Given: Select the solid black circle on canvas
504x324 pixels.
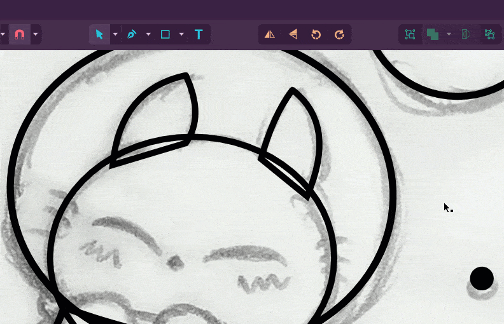Looking at the screenshot, I should pos(482,278).
